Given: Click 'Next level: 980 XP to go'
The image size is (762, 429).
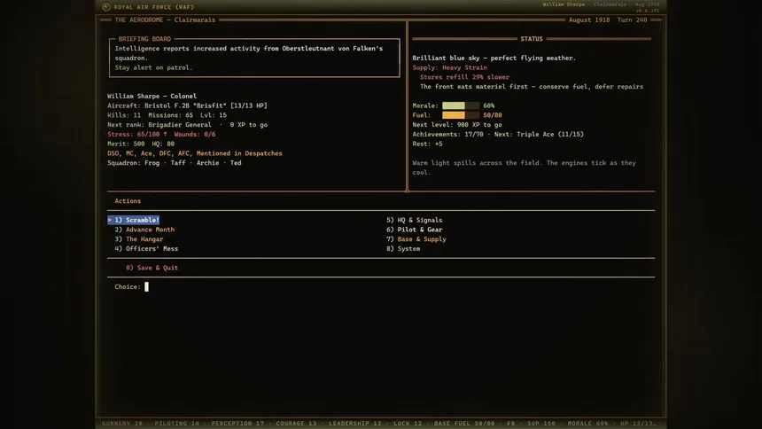Looking at the screenshot, I should 457,124.
